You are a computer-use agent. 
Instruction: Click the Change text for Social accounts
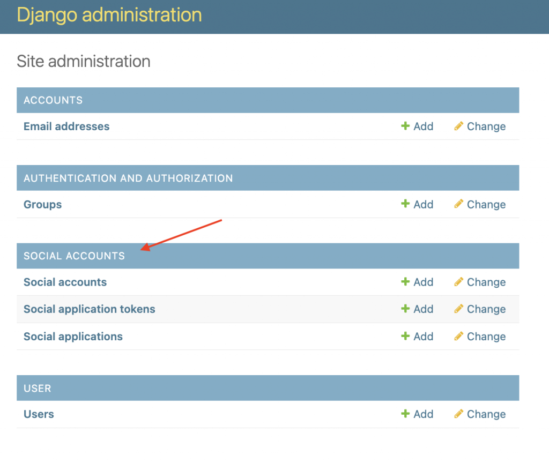coord(486,282)
